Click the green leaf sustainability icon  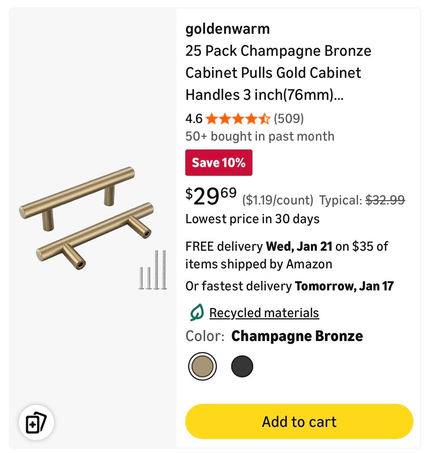coord(197,313)
